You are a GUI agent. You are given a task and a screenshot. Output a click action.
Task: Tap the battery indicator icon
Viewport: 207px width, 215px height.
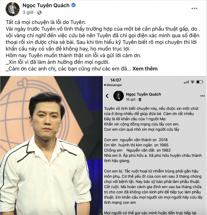[x=200, y=82]
